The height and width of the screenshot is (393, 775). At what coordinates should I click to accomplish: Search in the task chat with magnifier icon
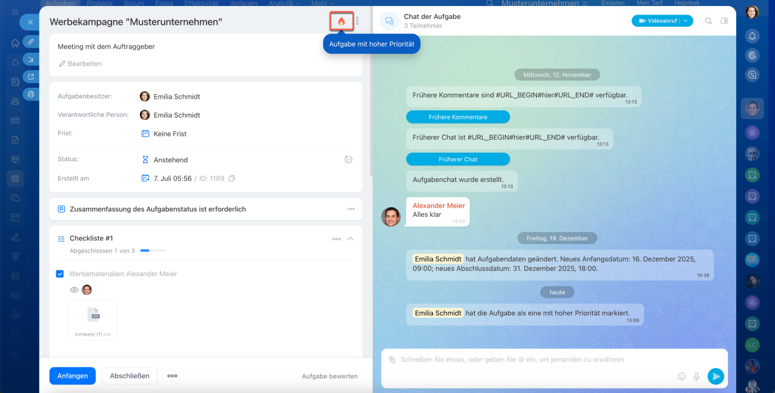coord(708,21)
